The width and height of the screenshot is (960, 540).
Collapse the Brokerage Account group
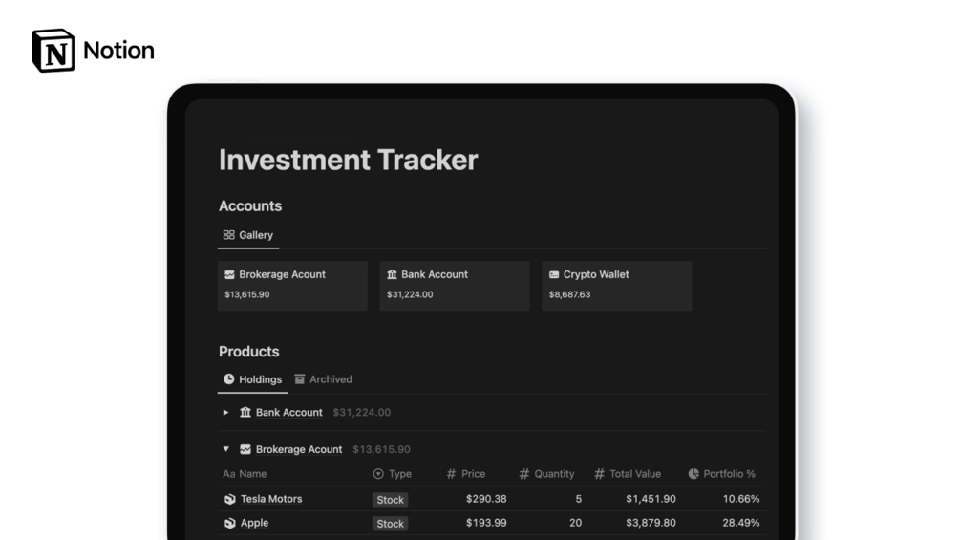pos(225,449)
